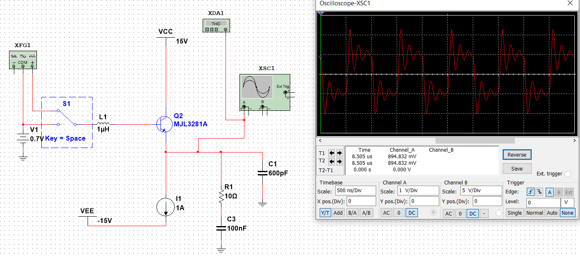
Task: Select inductor L1 symbol
Action: click(x=103, y=123)
